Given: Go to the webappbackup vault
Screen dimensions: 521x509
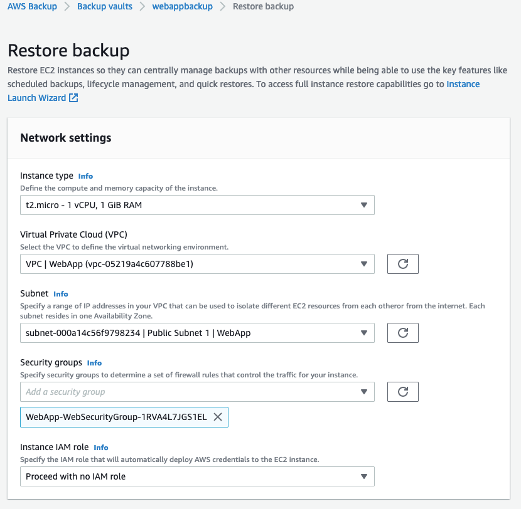Looking at the screenshot, I should (183, 6).
